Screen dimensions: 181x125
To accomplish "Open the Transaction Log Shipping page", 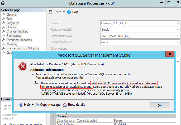I will [23, 48].
